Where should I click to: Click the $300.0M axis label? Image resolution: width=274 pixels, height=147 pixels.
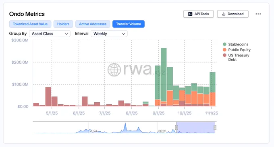tap(20, 40)
